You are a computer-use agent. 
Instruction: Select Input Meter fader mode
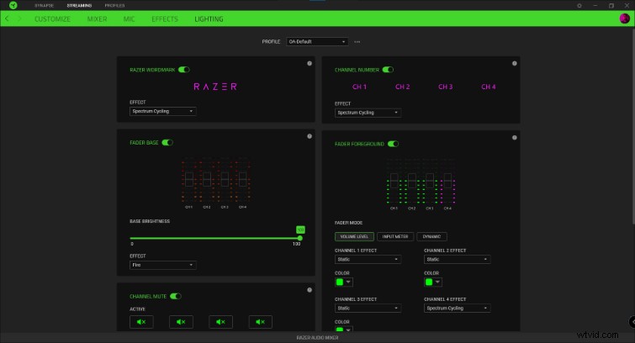pos(395,236)
